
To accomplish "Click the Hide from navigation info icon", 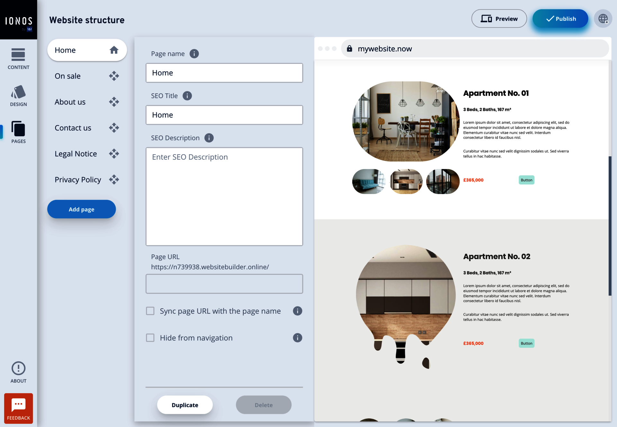I will 297,338.
